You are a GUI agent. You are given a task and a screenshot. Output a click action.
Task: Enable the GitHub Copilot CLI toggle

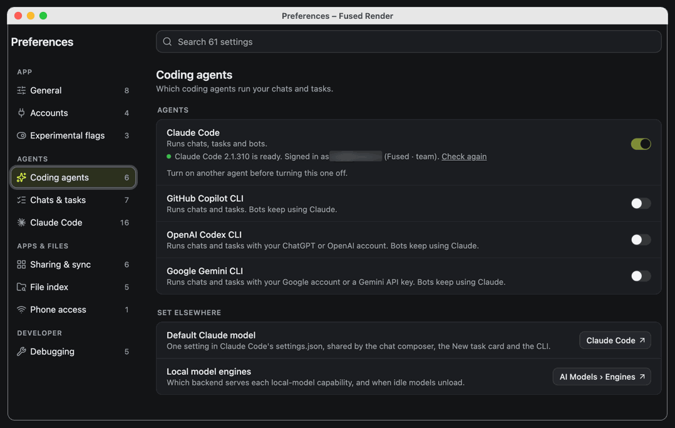point(641,204)
